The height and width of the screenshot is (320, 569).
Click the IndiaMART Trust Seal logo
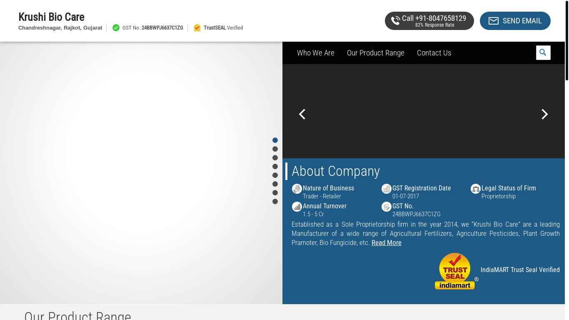pos(457,271)
